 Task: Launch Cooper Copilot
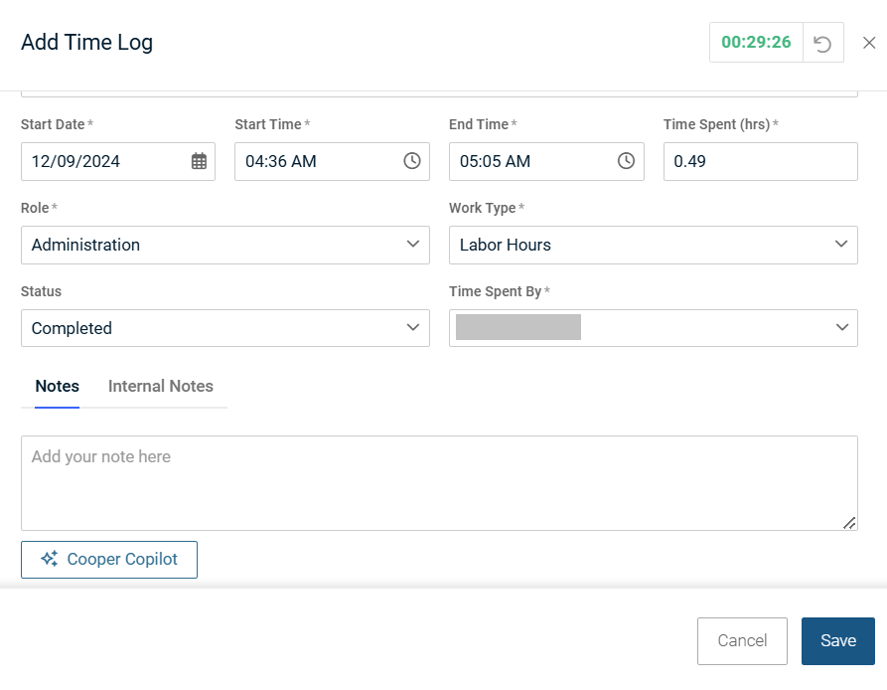click(109, 560)
